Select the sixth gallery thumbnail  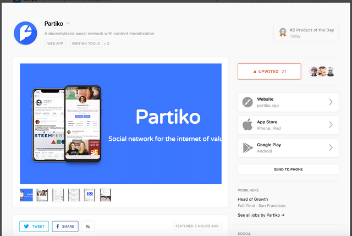point(106,195)
